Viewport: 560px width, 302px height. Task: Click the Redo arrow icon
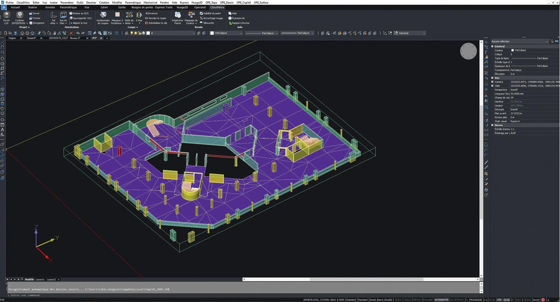(83, 33)
